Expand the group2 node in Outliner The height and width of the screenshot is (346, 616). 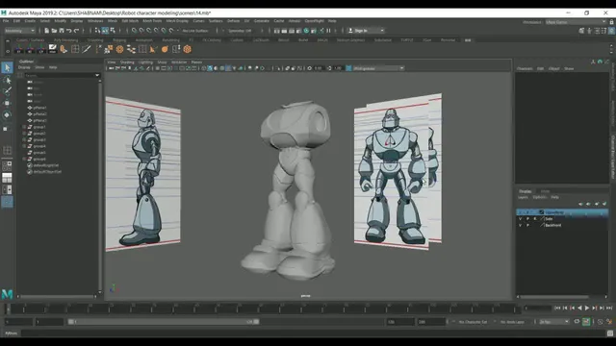(x=24, y=134)
